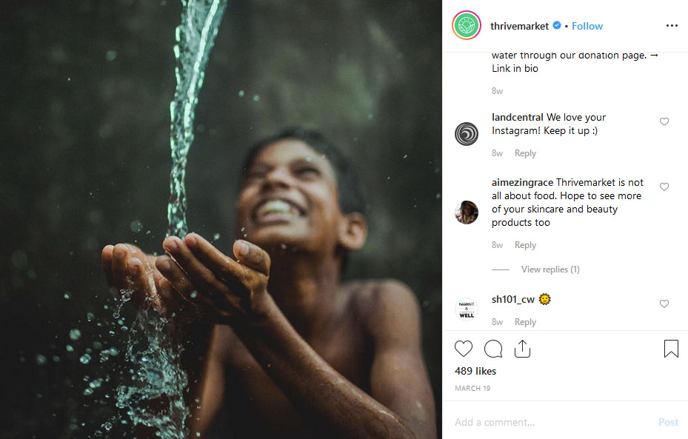Like the sh101_cw comment

(x=664, y=304)
